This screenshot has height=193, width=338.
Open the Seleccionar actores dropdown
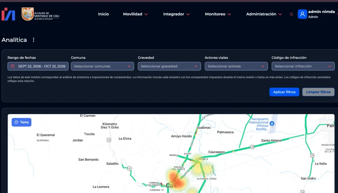pos(236,66)
